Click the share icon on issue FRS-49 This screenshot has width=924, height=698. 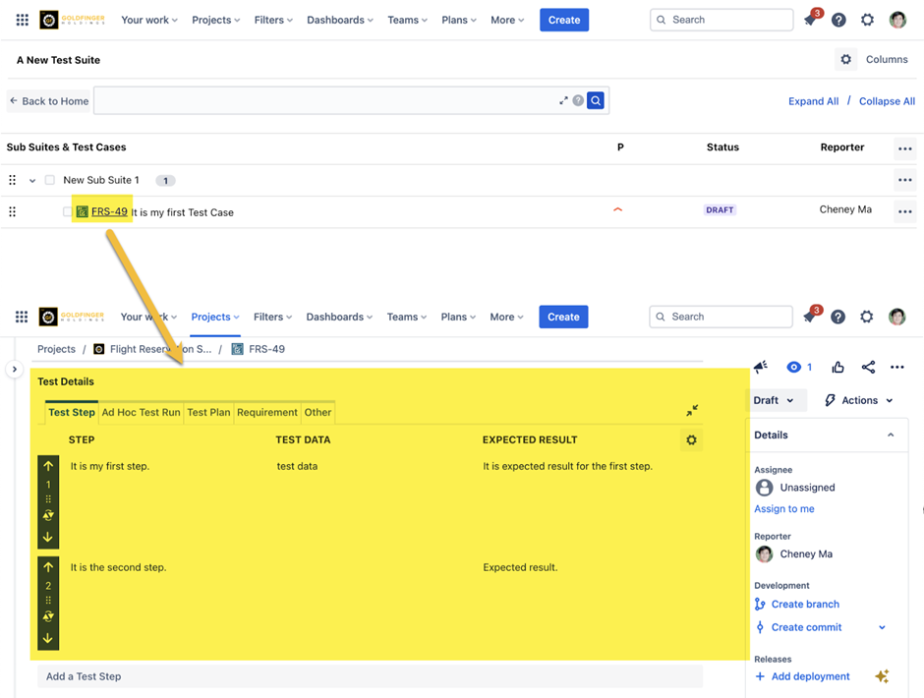(x=868, y=368)
